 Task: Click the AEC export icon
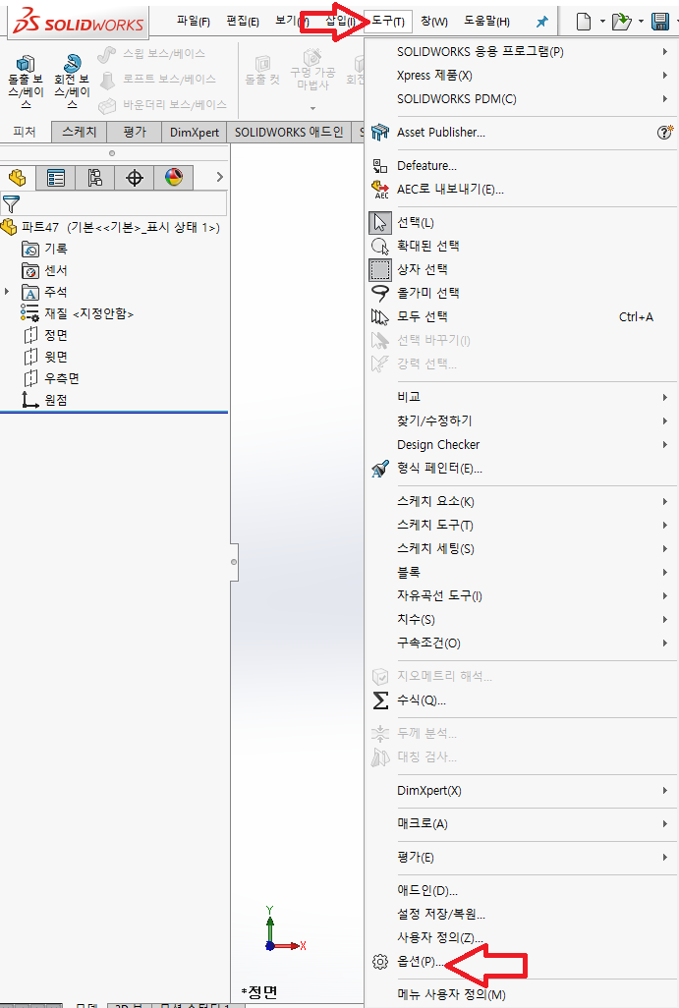380,190
